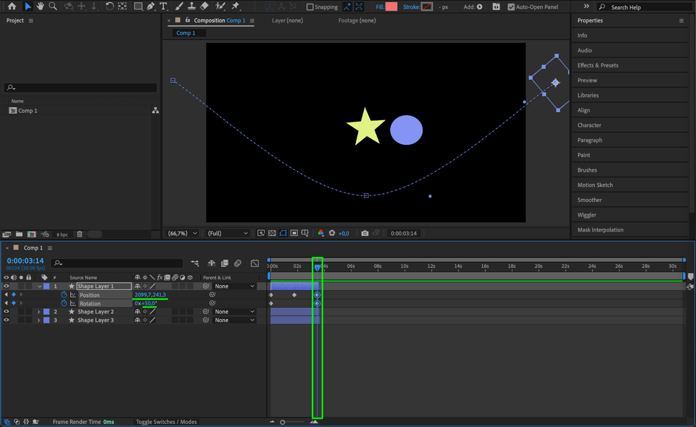Viewport: 696px width, 427px height.
Task: Switch to Layer (none) tab
Action: 287,21
